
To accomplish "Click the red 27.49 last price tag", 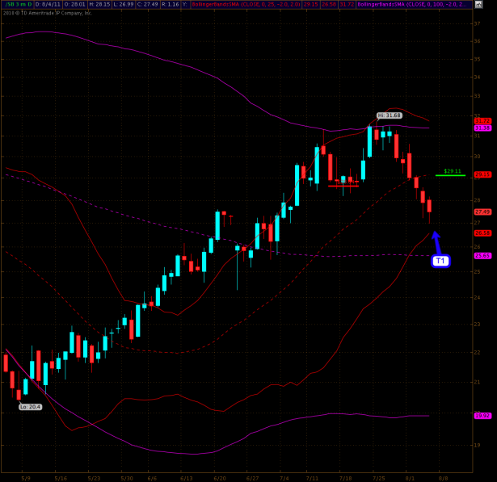I will click(x=482, y=212).
